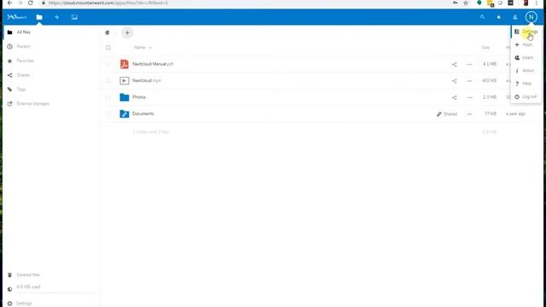Image resolution: width=546 pixels, height=307 pixels.
Task: Choose Help in user menu
Action: coord(526,84)
